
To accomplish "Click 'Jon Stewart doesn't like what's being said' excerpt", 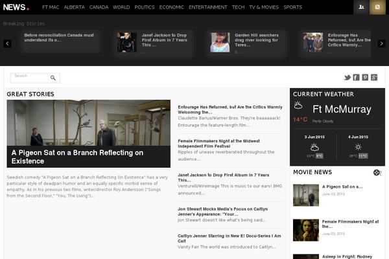I will [222, 220].
